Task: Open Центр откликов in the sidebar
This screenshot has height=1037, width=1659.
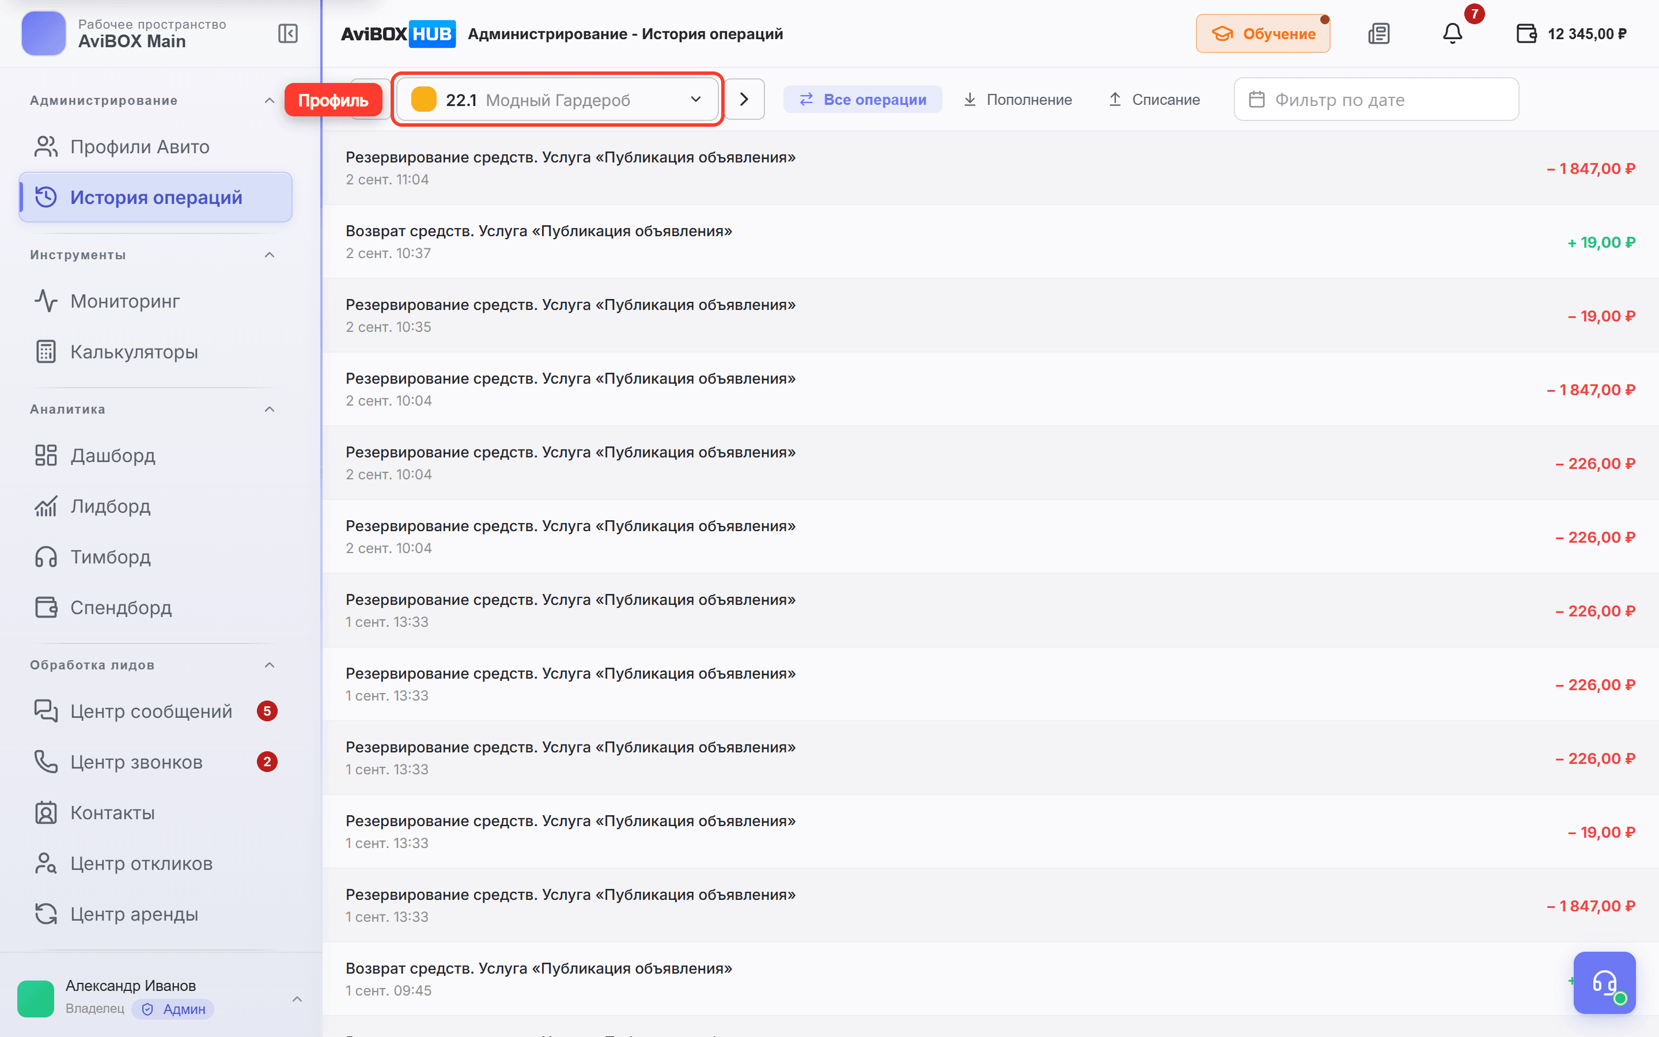Action: coord(156,864)
